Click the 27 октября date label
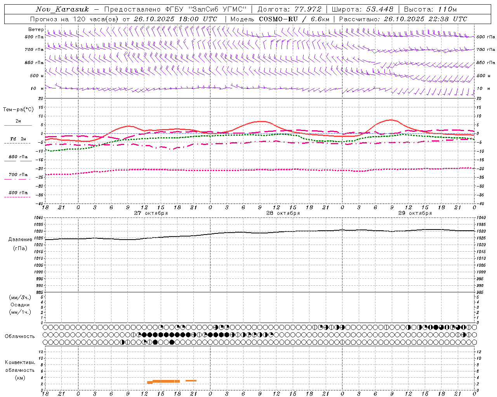This screenshot has height=397, width=497. (151, 213)
